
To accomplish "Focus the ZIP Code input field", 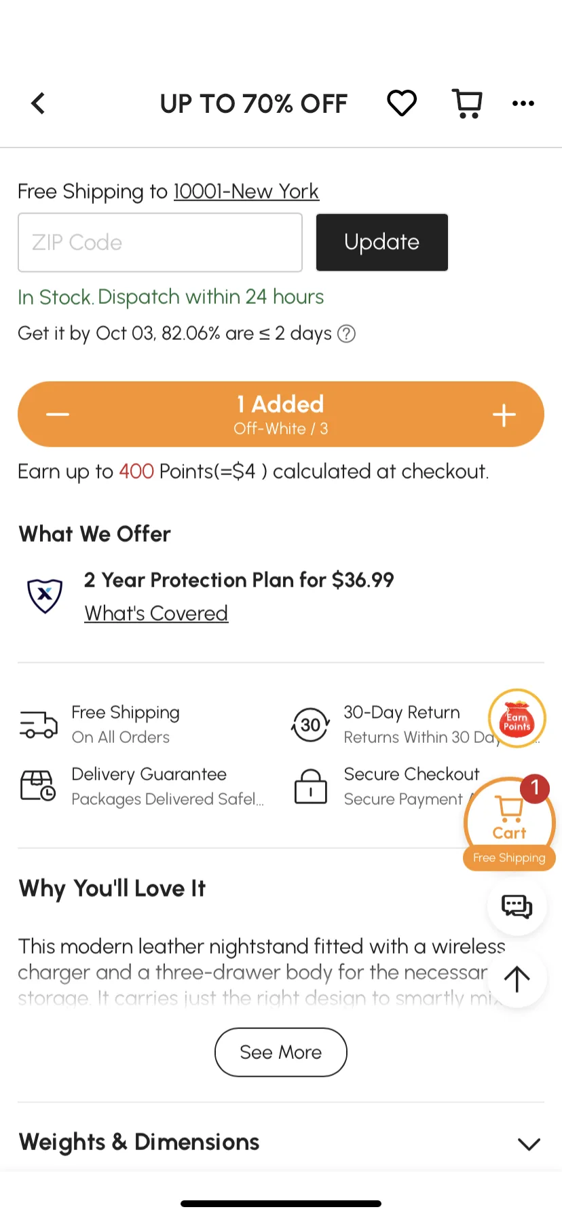I will (160, 242).
